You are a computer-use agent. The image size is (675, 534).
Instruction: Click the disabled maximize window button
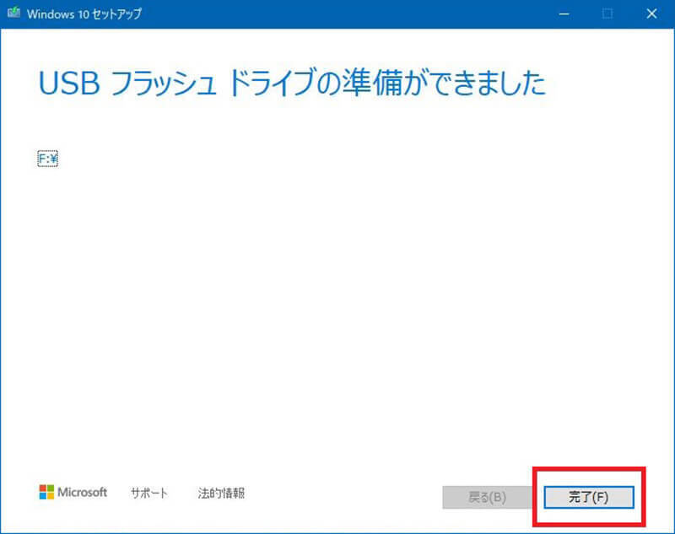tap(607, 13)
